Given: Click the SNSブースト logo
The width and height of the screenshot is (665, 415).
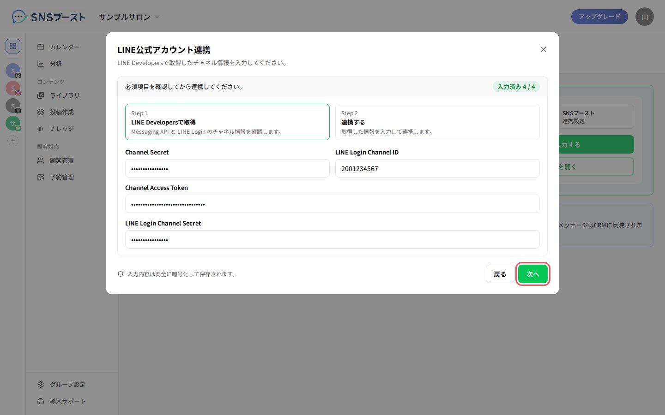Looking at the screenshot, I should point(48,17).
